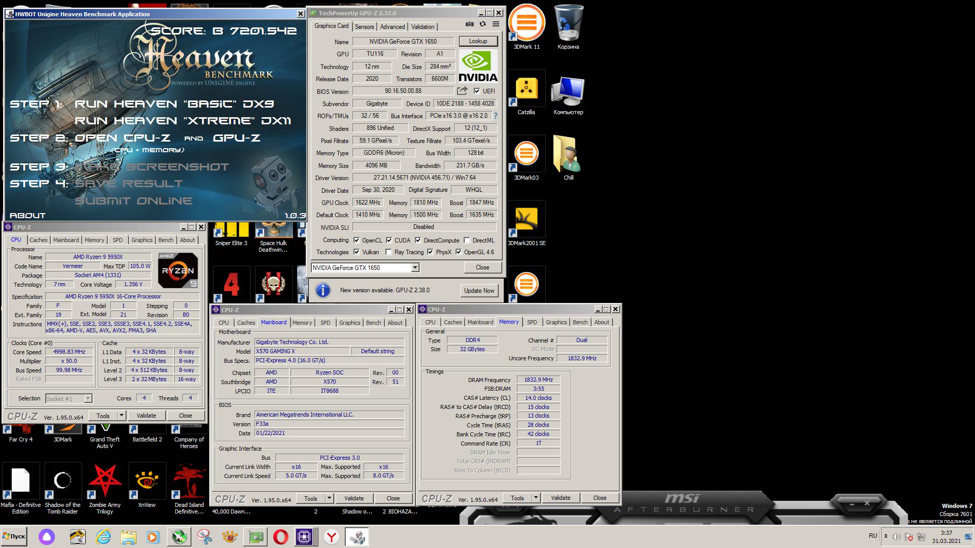975x548 pixels.
Task: Toggle the UEFI checkbox in GPU-Z
Action: 477,91
